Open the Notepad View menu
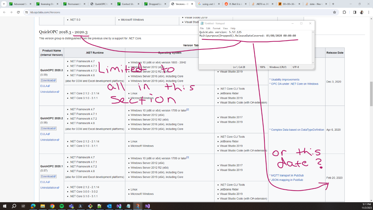 tap(225, 28)
